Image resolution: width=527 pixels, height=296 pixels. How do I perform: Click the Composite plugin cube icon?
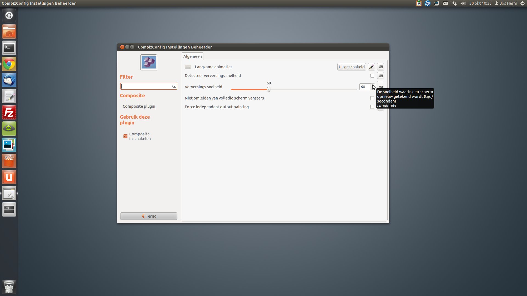tap(149, 62)
